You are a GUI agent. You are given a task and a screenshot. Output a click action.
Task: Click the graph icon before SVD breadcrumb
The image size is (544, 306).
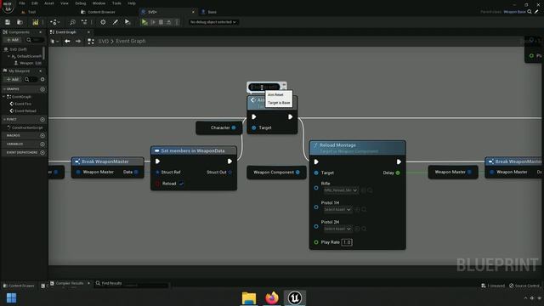tap(91, 42)
